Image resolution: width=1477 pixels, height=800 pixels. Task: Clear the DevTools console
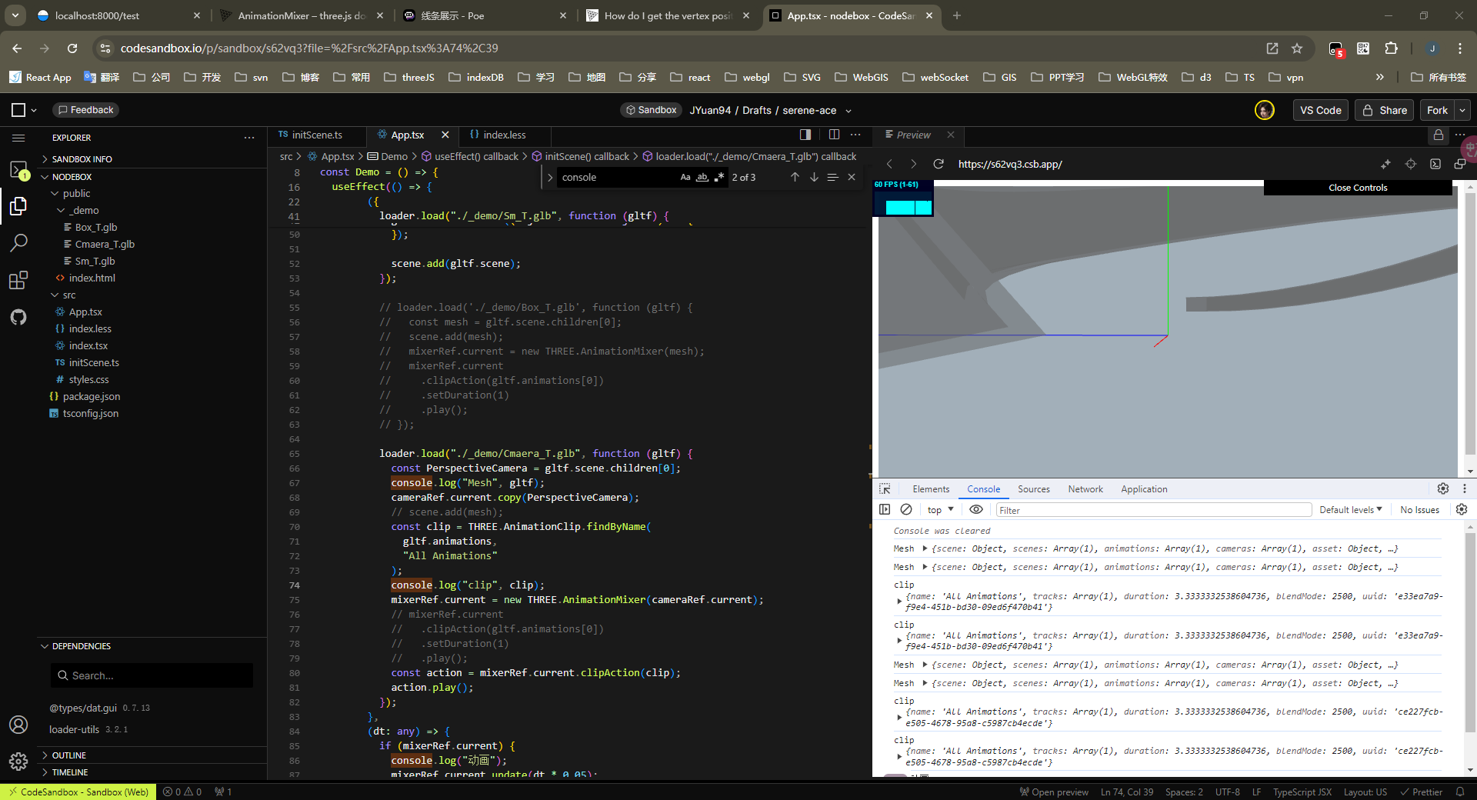(906, 509)
